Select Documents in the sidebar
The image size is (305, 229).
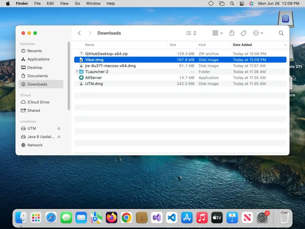(41, 76)
